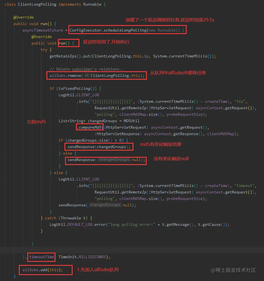Click the asyncTimeoutFuture variable
The image size is (264, 281).
click(x=42, y=30)
